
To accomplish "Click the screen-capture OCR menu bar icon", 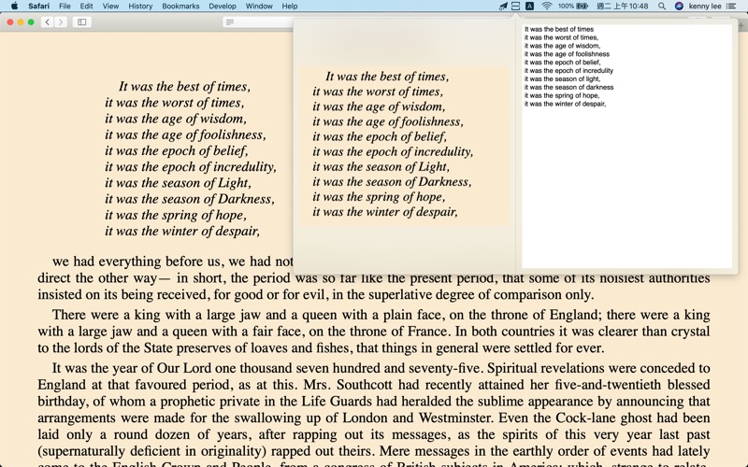I will tap(516, 7).
